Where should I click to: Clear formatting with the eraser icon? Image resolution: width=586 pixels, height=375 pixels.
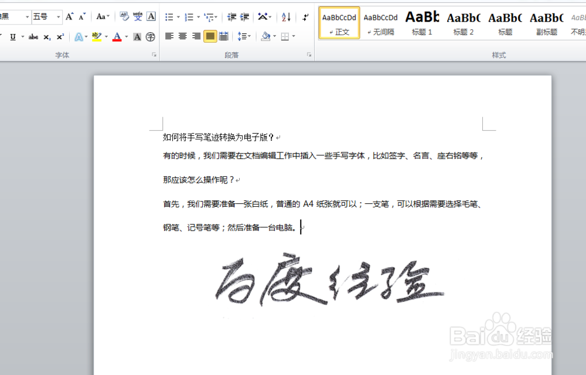coord(124,16)
